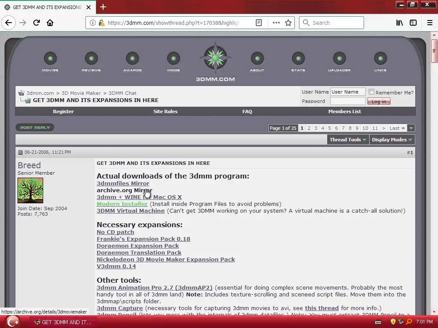This screenshot has height=328, width=438.
Task: Open the MODS nav button
Action: coord(174,61)
